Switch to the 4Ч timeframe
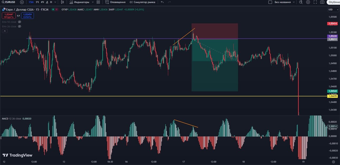 tap(42, 2)
